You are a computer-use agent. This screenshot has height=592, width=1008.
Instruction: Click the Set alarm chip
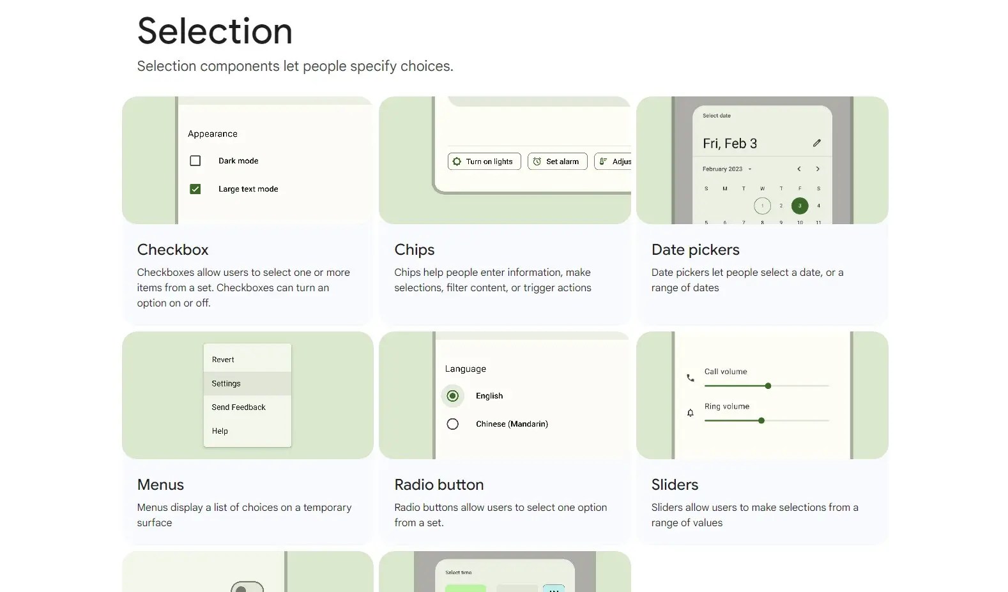click(557, 162)
